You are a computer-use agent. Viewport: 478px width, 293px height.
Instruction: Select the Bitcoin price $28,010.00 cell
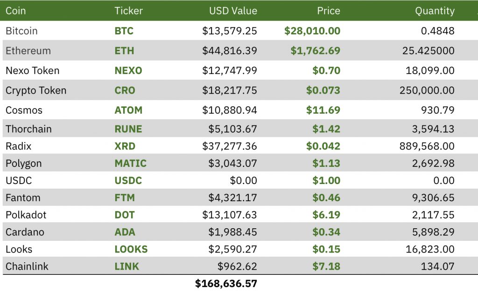(312, 31)
